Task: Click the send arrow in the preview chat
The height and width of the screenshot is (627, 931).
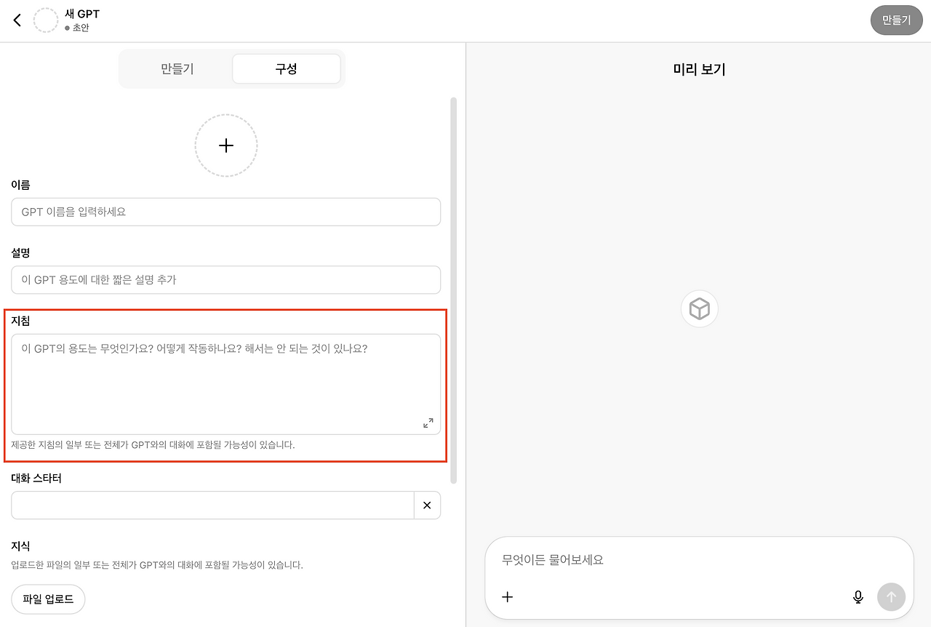Action: [891, 596]
